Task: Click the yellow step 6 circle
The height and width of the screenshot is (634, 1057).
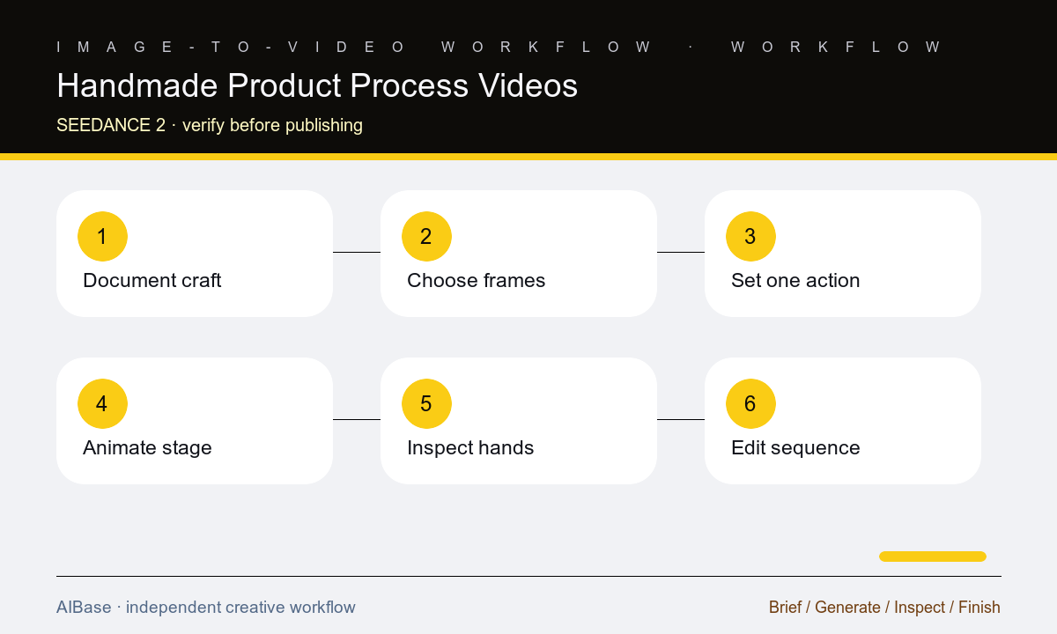Action: pyautogui.click(x=750, y=403)
